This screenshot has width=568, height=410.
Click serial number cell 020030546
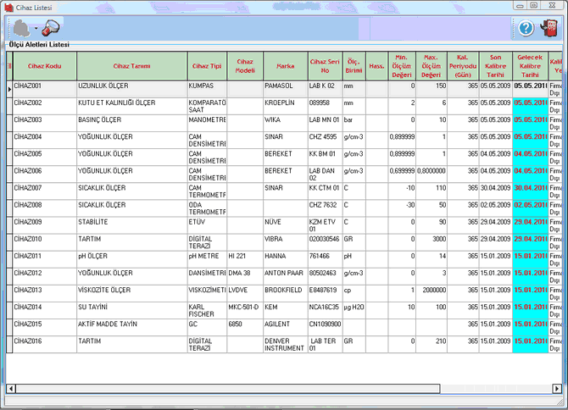pos(325,242)
